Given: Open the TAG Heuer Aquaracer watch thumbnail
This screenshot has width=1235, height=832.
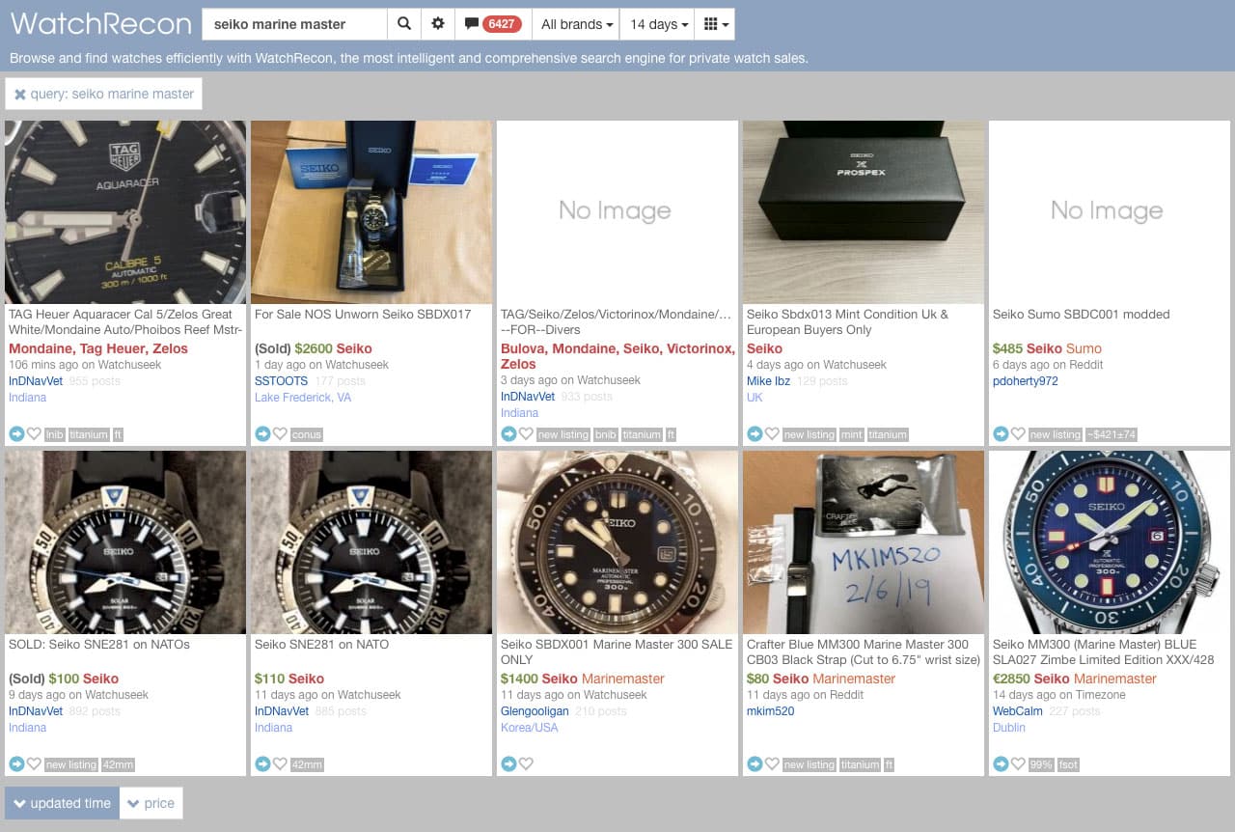Looking at the screenshot, I should [x=125, y=212].
